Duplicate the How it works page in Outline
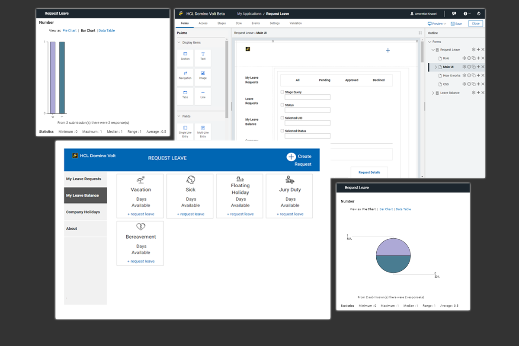 point(474,75)
